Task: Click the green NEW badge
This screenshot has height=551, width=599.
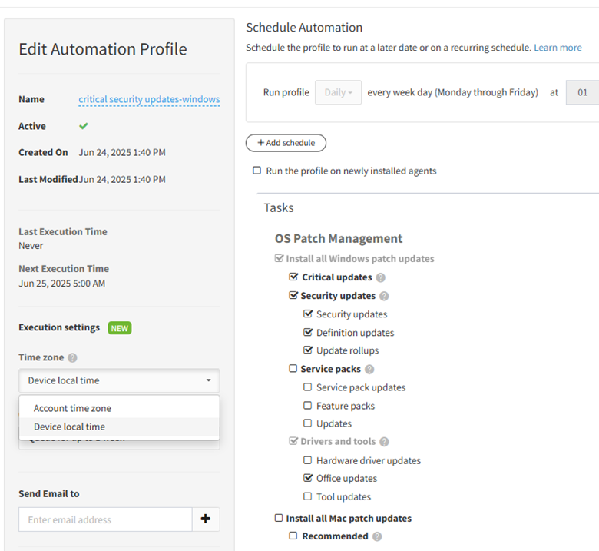Action: click(120, 328)
